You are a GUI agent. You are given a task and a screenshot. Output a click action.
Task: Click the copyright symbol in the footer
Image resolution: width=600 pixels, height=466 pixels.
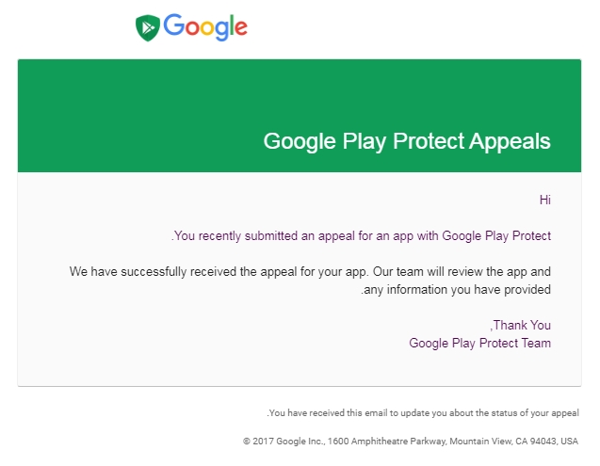point(247,442)
